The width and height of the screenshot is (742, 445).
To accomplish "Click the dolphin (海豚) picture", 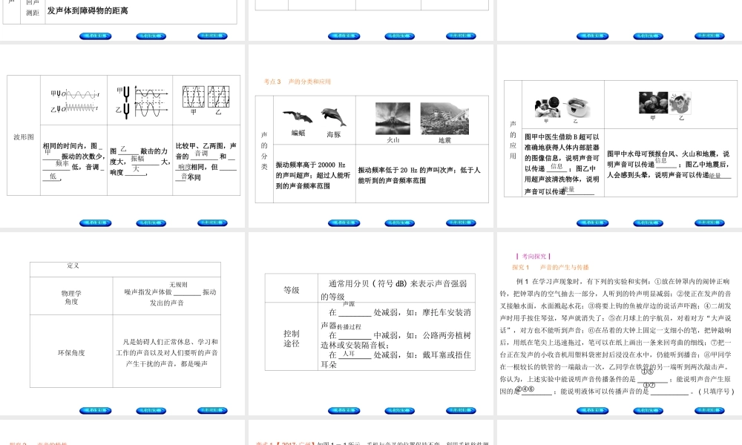I will [x=334, y=116].
